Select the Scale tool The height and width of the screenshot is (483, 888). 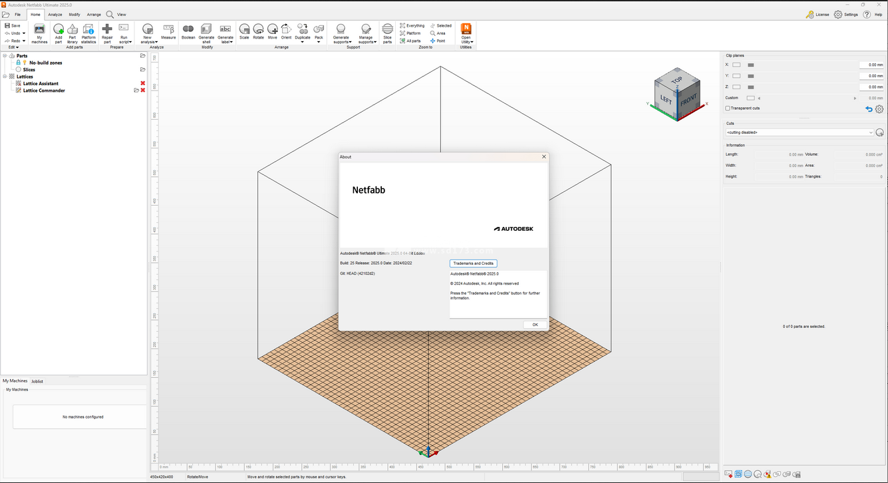[244, 32]
